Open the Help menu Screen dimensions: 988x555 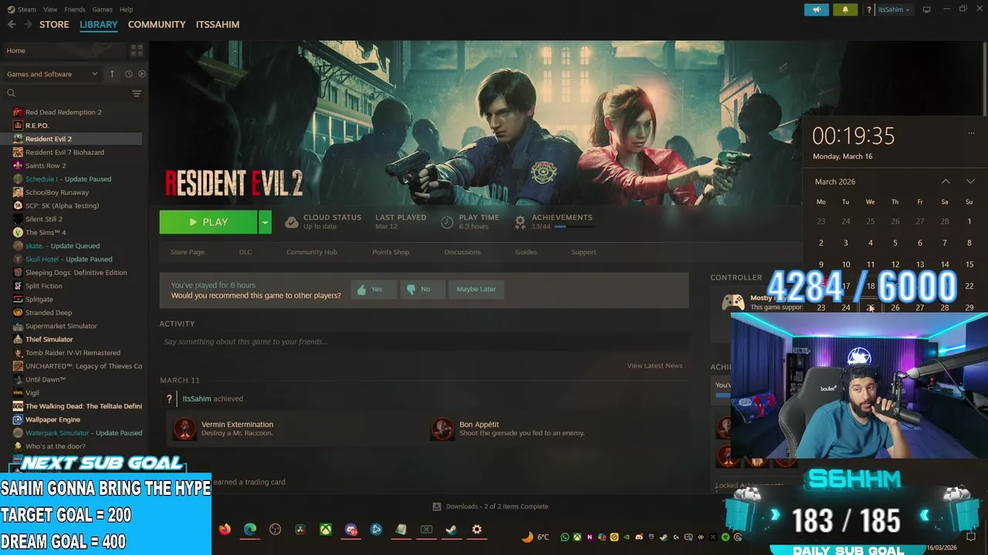[x=126, y=9]
